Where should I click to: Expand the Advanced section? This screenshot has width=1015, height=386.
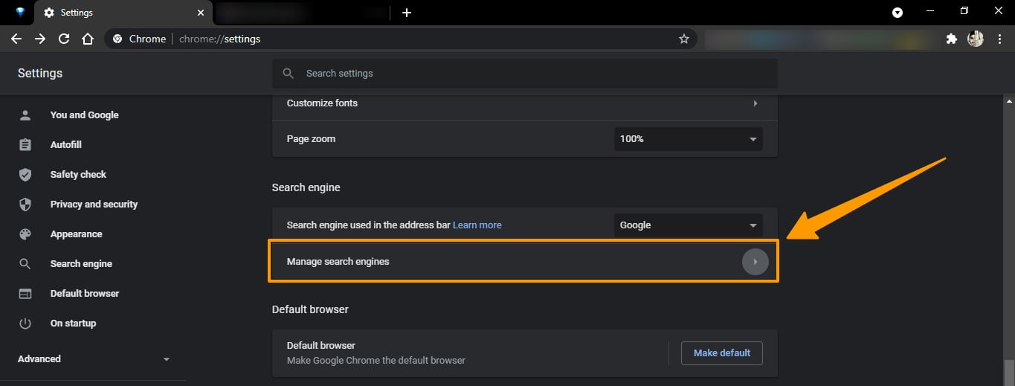pos(93,358)
